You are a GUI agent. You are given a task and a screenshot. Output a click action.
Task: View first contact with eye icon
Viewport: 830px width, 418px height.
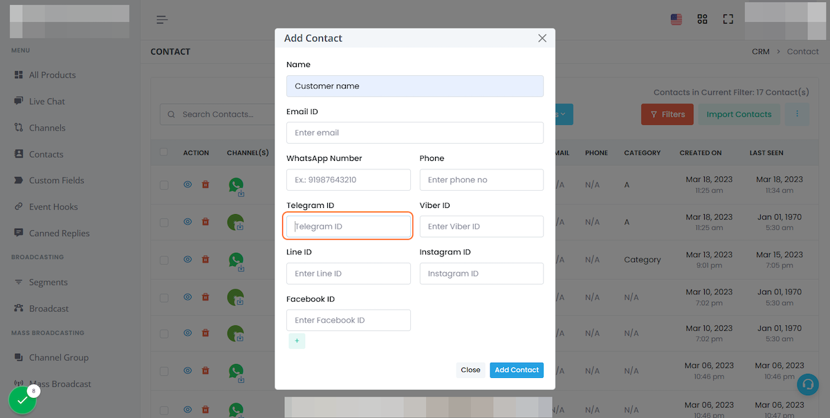(187, 184)
